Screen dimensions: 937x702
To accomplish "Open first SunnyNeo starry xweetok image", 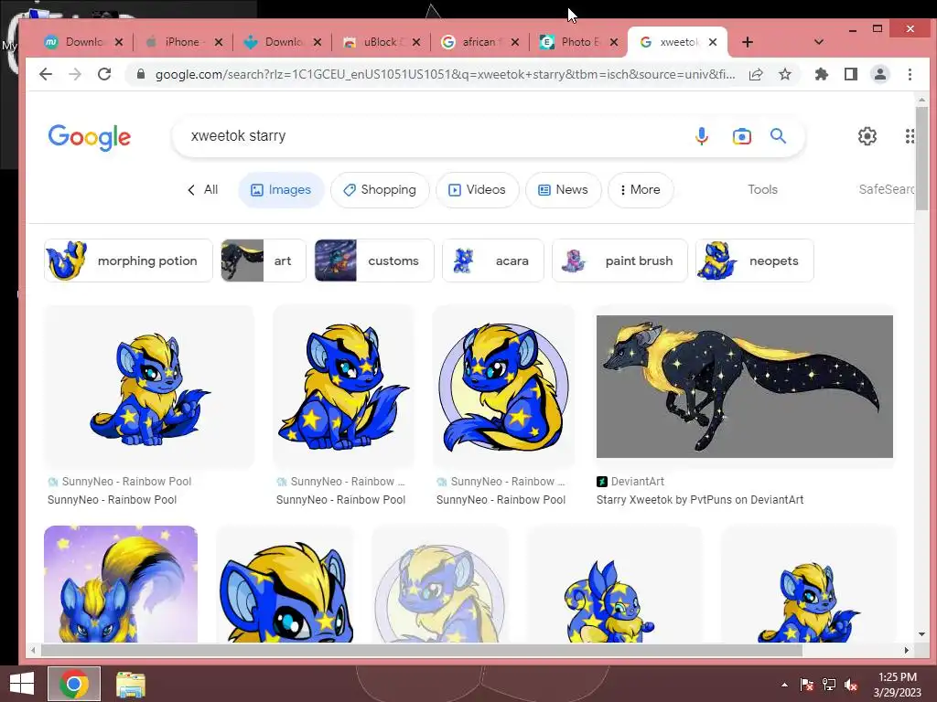I will click(149, 387).
